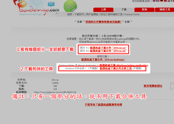The image size is (174, 124).
Task: Click the 參考文檔 label
Action: [103, 56]
